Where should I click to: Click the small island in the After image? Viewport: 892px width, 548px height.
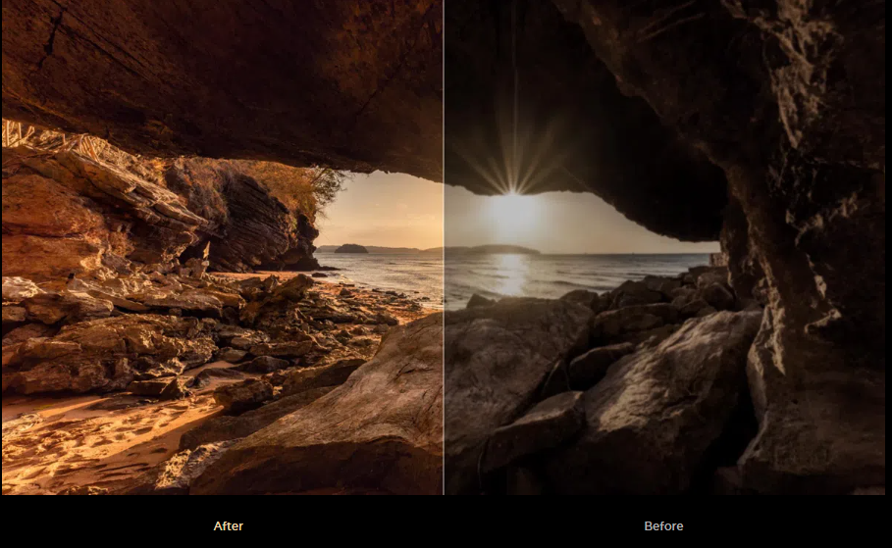[350, 249]
